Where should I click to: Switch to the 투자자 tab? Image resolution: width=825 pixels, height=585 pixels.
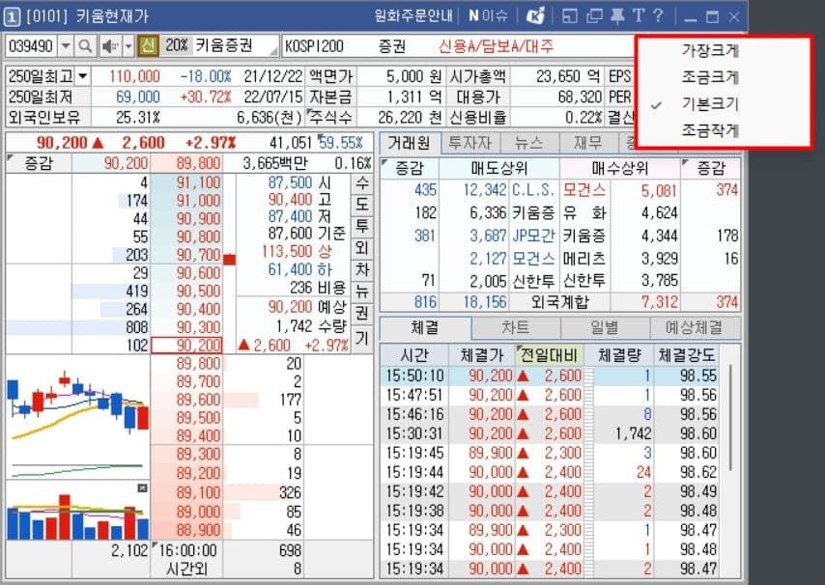tap(469, 143)
